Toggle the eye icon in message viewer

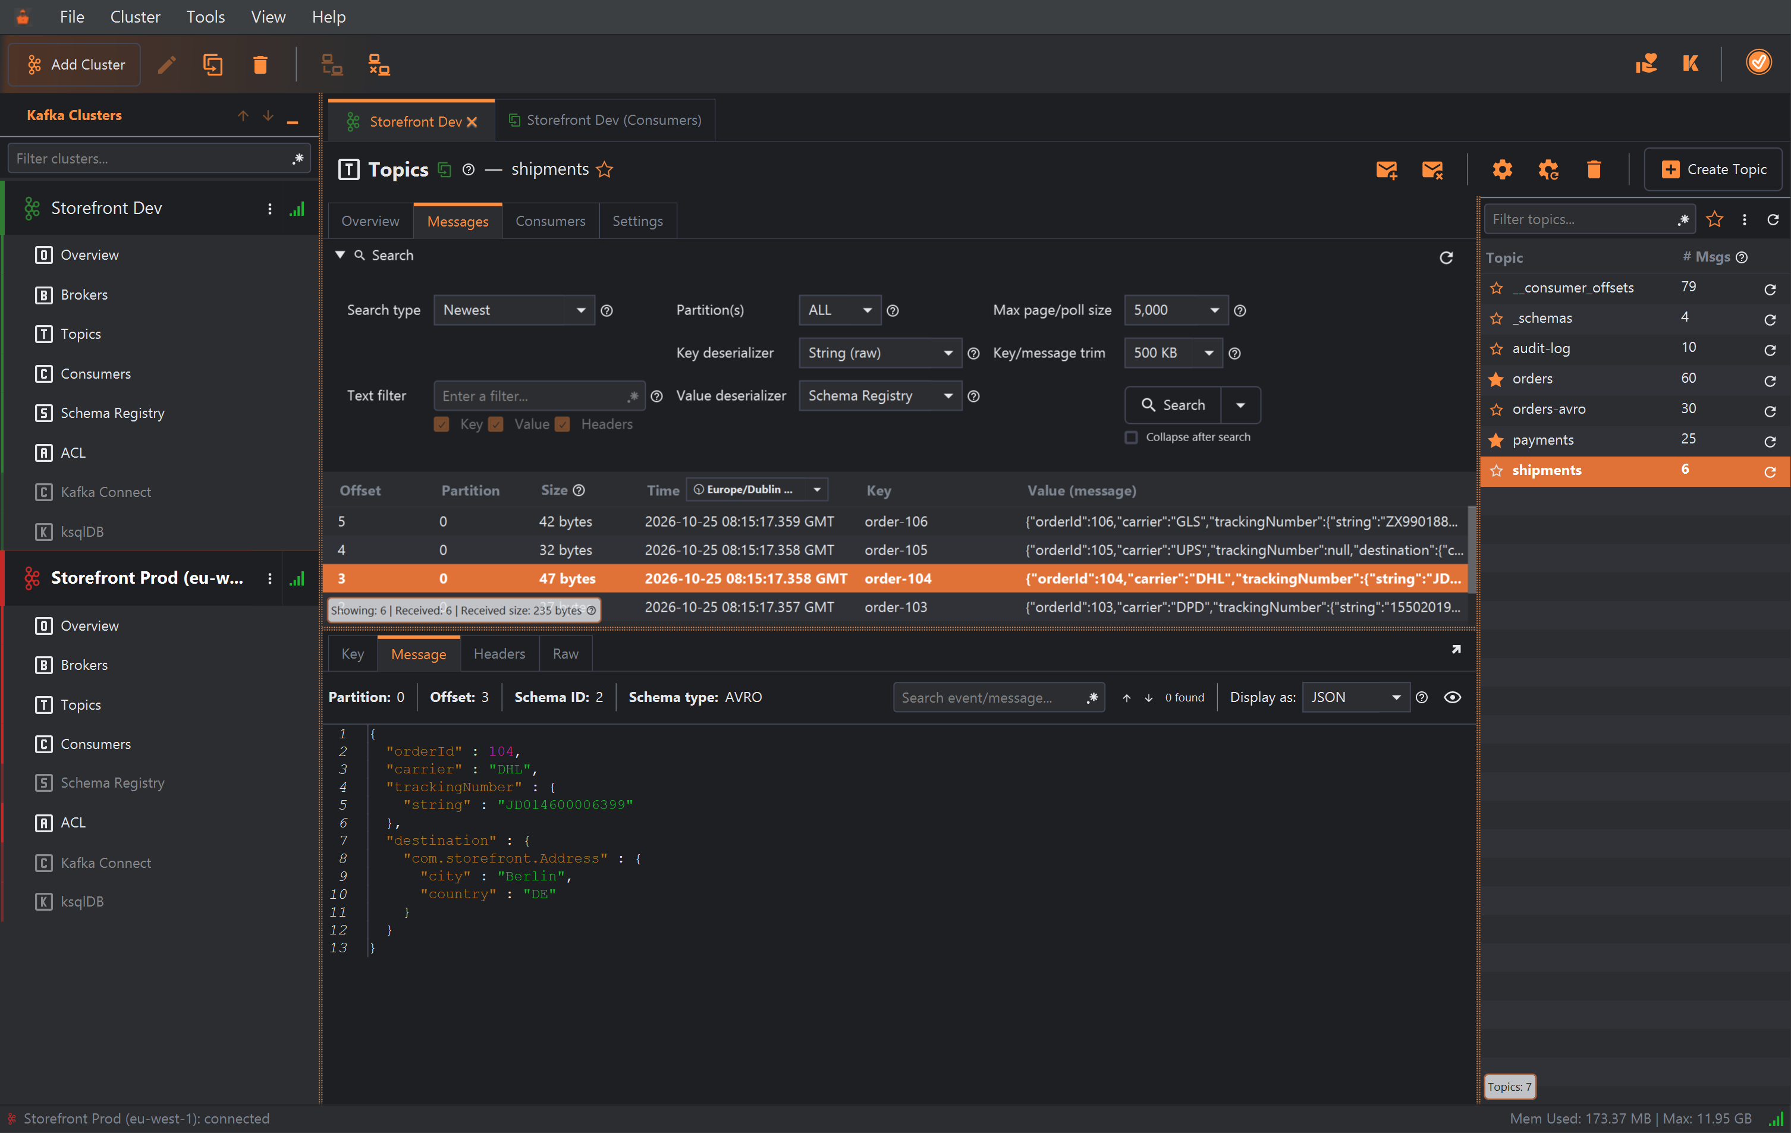pyautogui.click(x=1452, y=697)
